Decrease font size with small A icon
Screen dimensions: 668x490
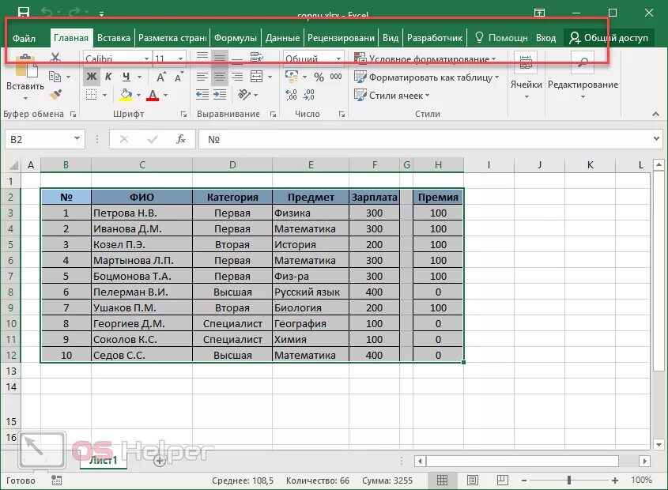click(179, 77)
